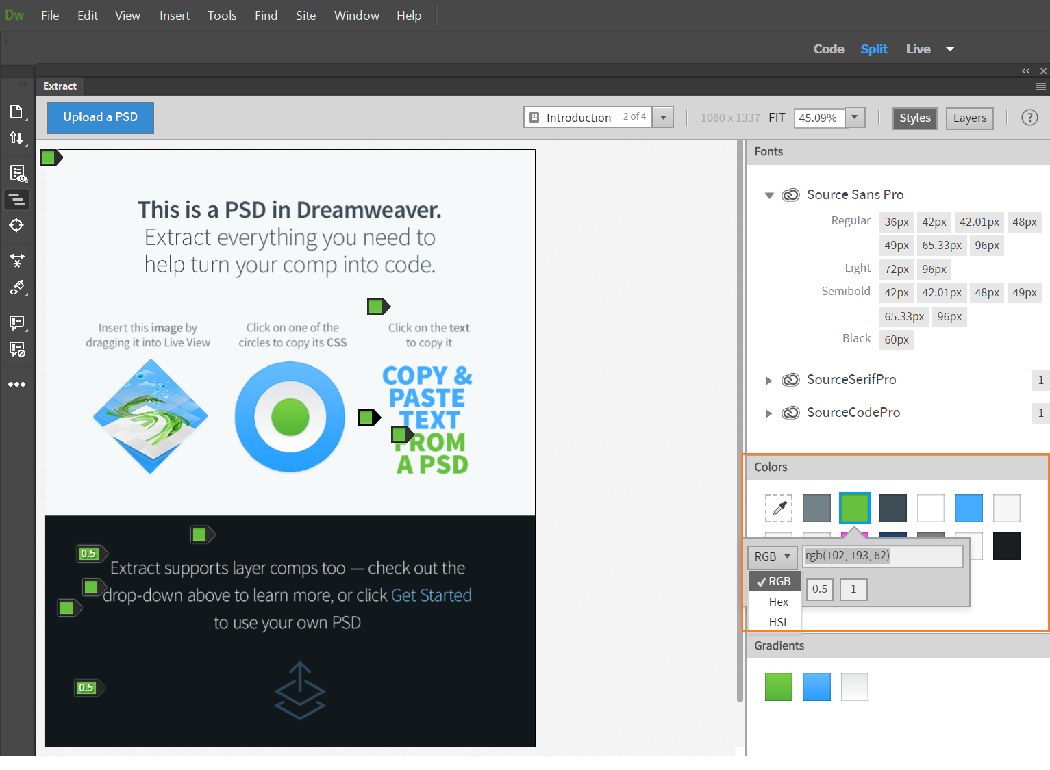Open the Live view options dropdown arrow
Image resolution: width=1050 pixels, height=770 pixels.
click(950, 49)
